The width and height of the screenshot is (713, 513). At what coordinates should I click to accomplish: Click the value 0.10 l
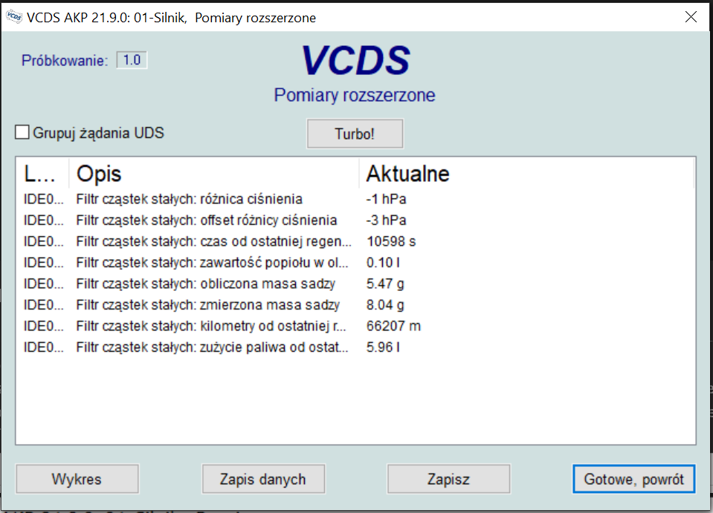(x=383, y=262)
